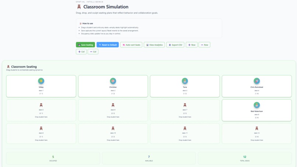Reset seating to default layout
The height and width of the screenshot is (167, 297).
108,45
